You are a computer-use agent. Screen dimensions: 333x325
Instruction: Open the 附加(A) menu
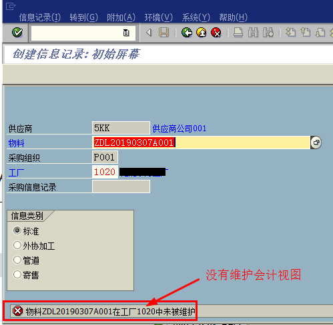[121, 17]
